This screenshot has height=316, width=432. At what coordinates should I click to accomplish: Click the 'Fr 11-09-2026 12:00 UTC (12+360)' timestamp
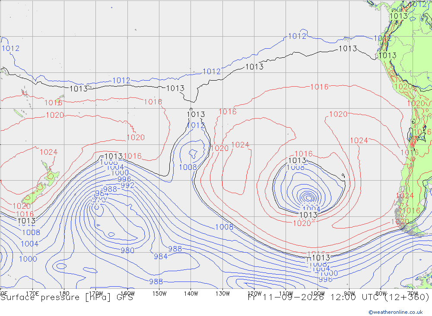[x=339, y=297]
